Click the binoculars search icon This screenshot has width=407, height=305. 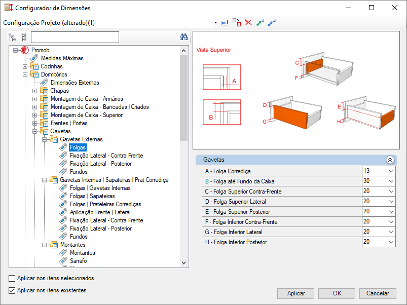184,37
